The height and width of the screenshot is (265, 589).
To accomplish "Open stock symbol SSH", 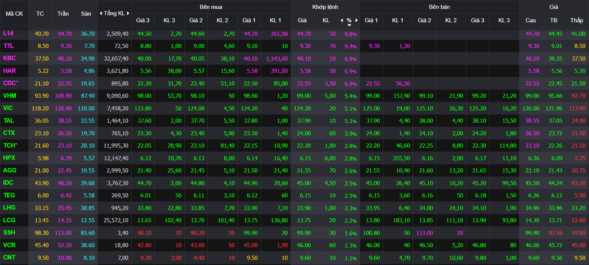I will coord(9,233).
